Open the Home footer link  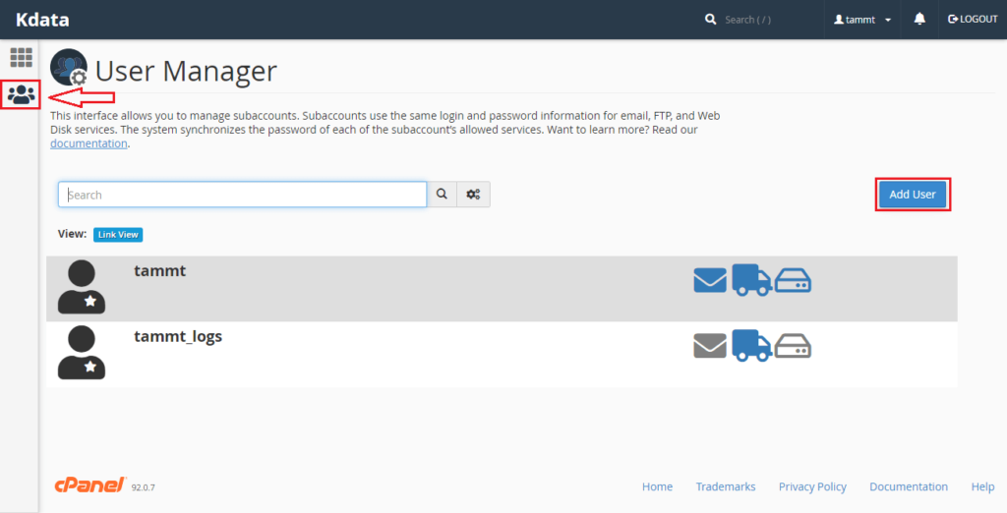[657, 486]
